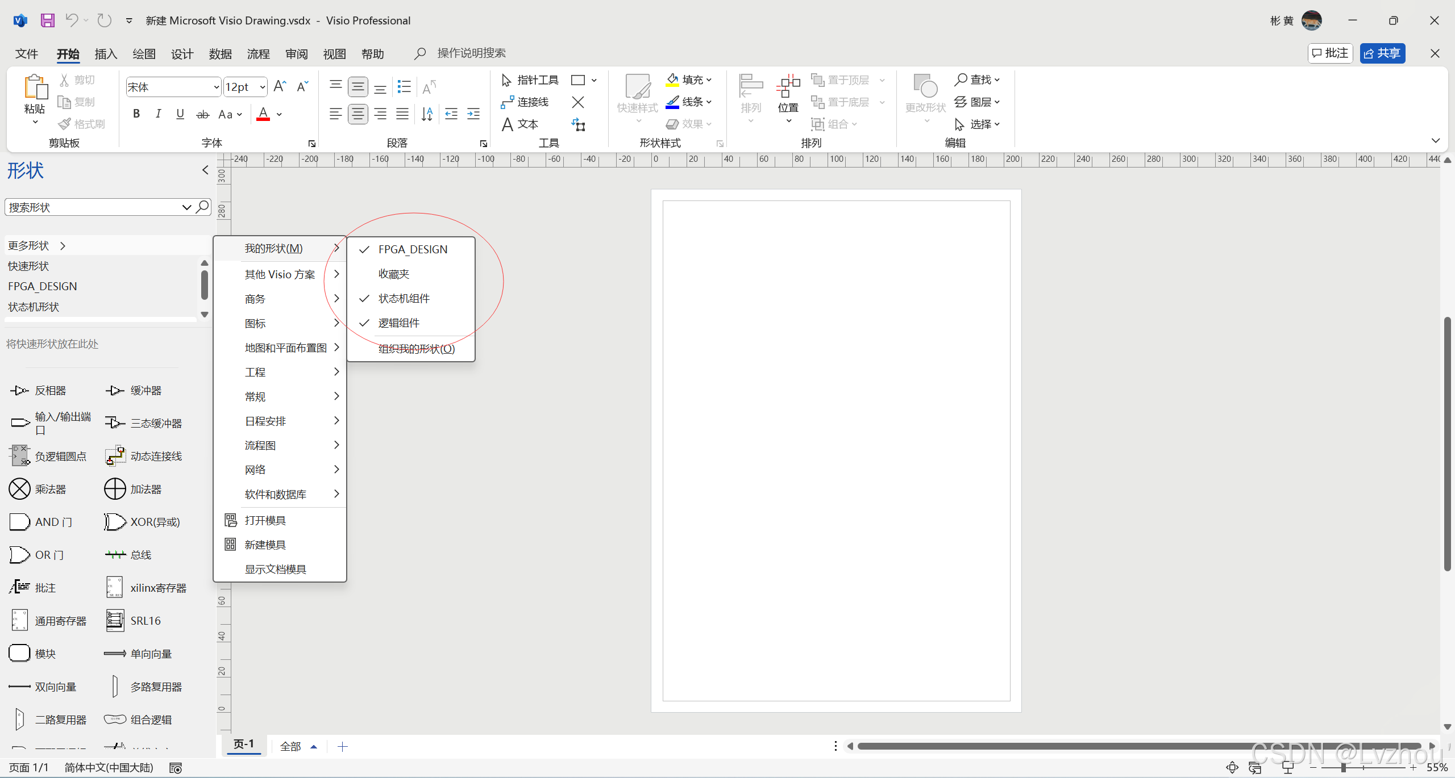
Task: Choose 打开模具 from the menu
Action: pyautogui.click(x=265, y=520)
